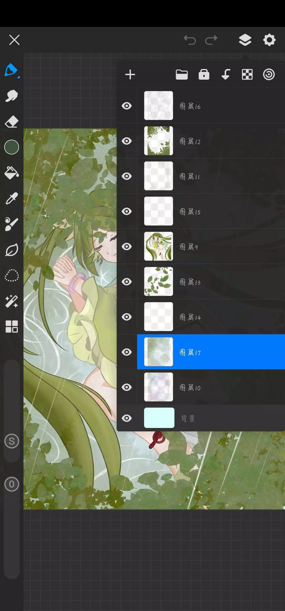Screen dimensions: 285x611
Task: Close the editor with the X icon
Action: [x=14, y=40]
